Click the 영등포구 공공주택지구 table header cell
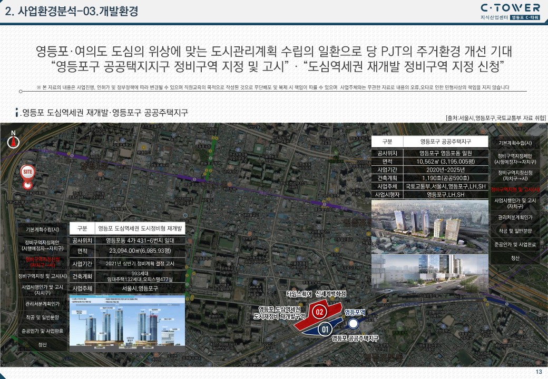This screenshot has width=548, height=379. coord(445,142)
